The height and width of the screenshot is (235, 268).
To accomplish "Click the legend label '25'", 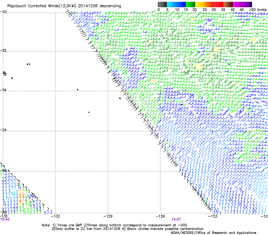I will (x=204, y=10).
